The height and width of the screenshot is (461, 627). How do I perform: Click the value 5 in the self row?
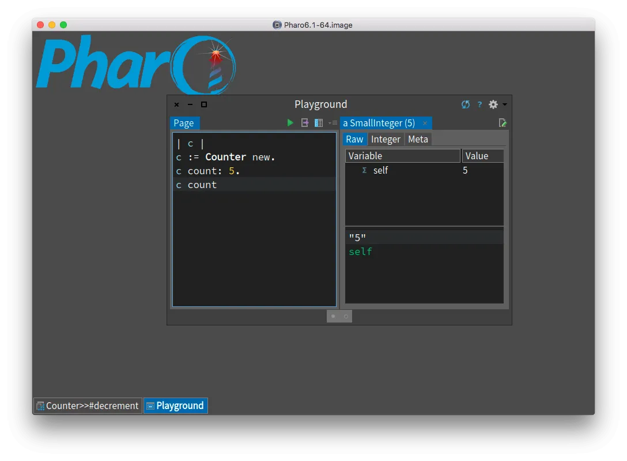(465, 170)
